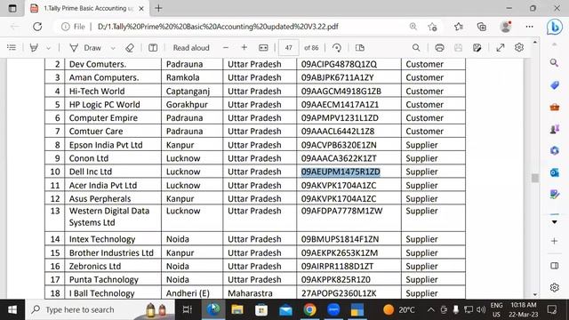Viewport: 569px width, 320px height.
Task: Click the Read aloud button
Action: pyautogui.click(x=191, y=47)
